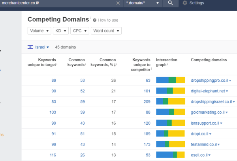Clear the URL input with X icon

point(118,3)
